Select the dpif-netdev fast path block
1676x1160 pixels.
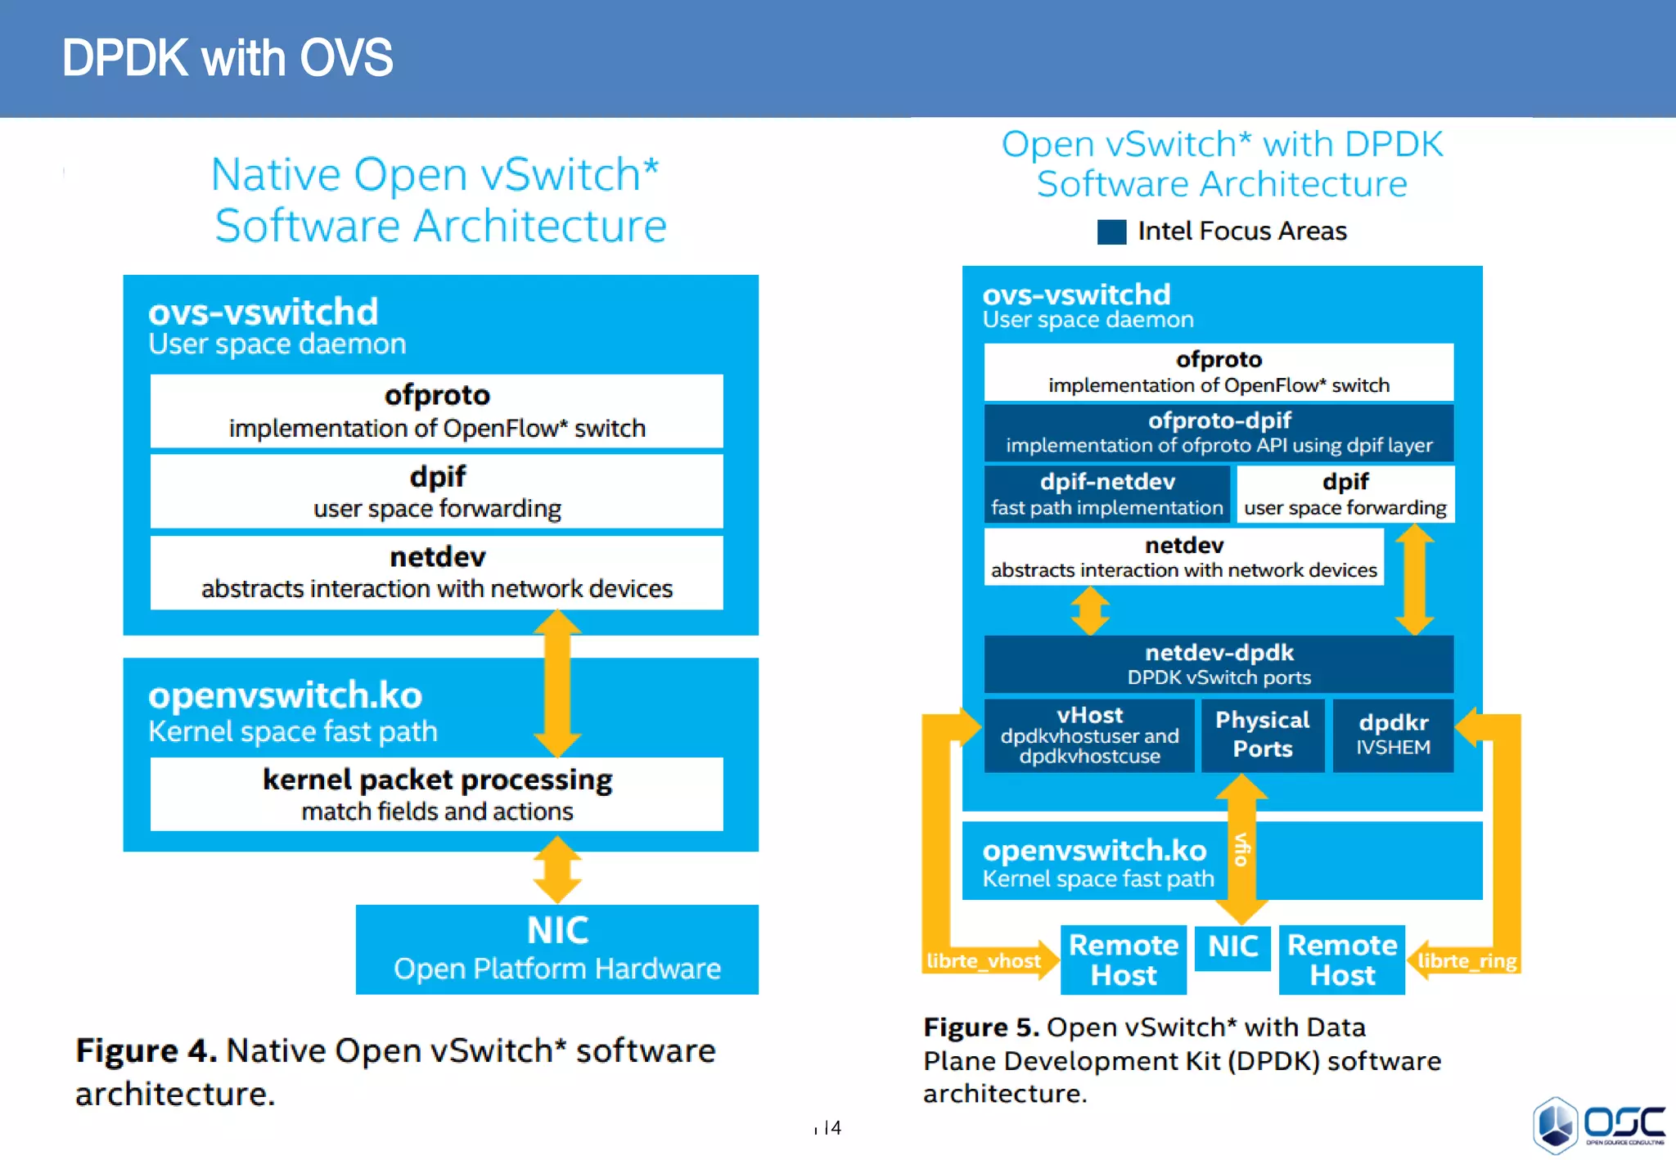pyautogui.click(x=1106, y=494)
